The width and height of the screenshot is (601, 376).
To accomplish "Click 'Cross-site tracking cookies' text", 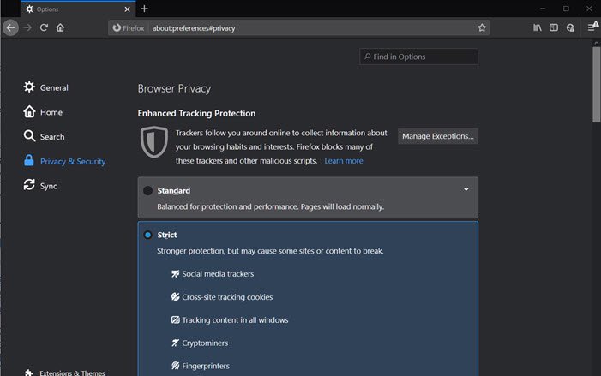I will tap(227, 297).
